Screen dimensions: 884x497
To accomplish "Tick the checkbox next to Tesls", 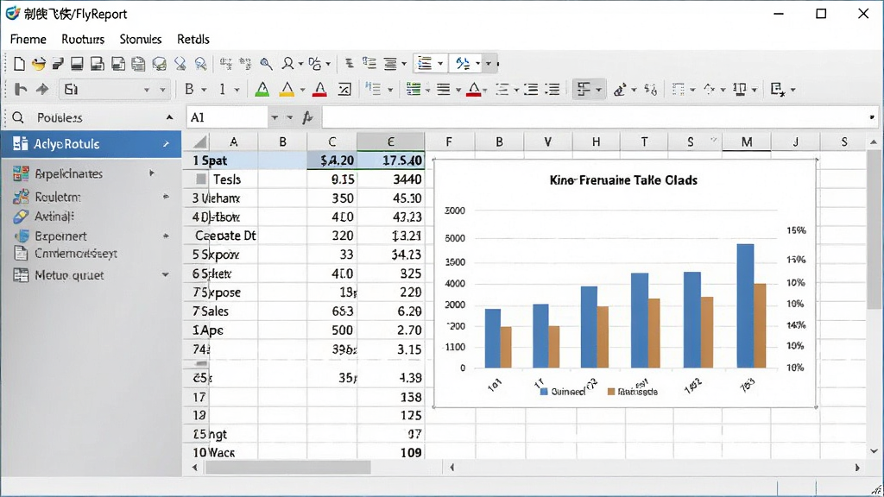I will point(200,179).
